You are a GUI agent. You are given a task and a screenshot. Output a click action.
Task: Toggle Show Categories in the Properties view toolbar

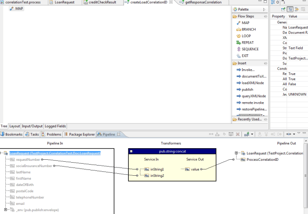[290, 9]
